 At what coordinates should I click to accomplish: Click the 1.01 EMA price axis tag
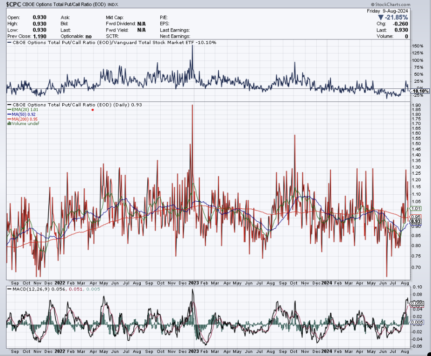tap(416, 209)
